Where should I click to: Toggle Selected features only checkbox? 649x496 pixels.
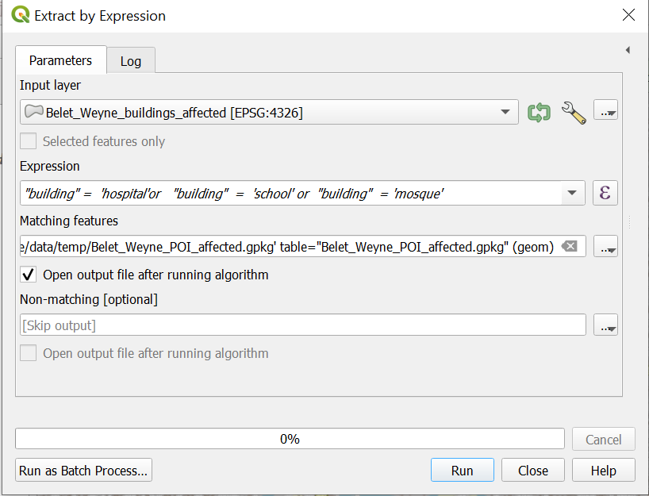click(29, 141)
